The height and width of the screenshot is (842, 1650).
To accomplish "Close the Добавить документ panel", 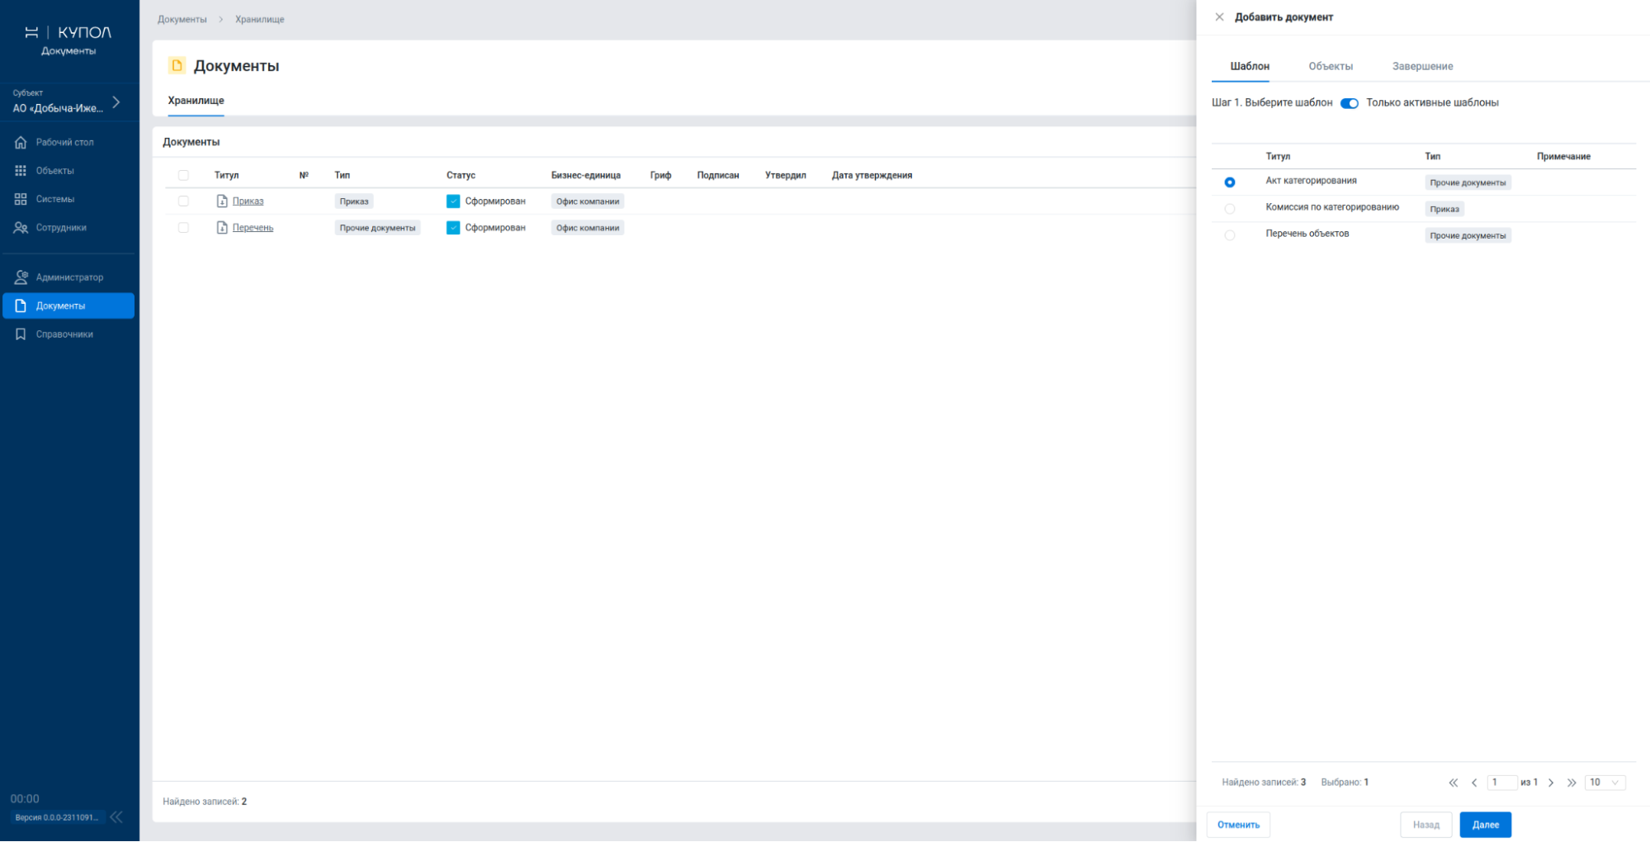I will (x=1219, y=17).
